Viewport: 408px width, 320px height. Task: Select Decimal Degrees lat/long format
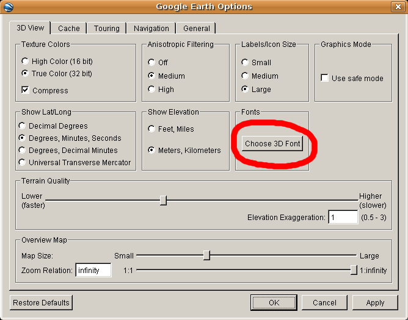click(53, 126)
